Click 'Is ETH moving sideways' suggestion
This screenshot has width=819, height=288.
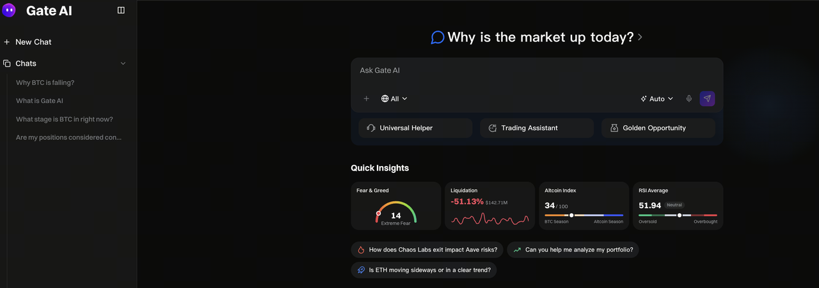coord(424,270)
